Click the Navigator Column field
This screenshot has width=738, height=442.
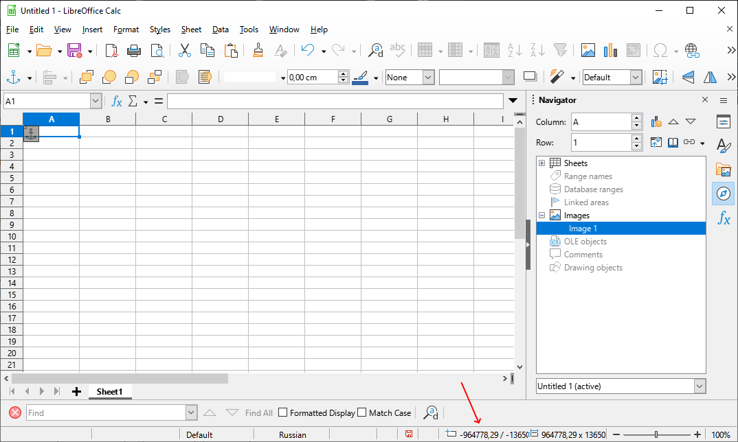pos(601,121)
